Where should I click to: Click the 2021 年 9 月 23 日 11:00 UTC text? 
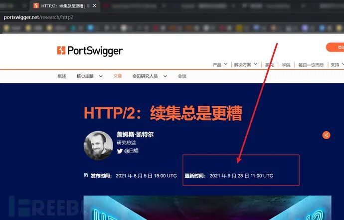[241, 176]
